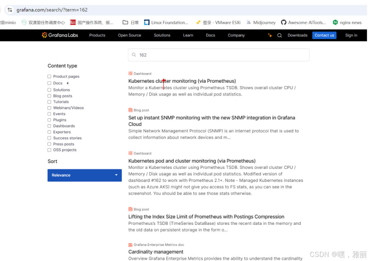Open the Docs menu in header
This screenshot has height=261, width=368.
210,35
